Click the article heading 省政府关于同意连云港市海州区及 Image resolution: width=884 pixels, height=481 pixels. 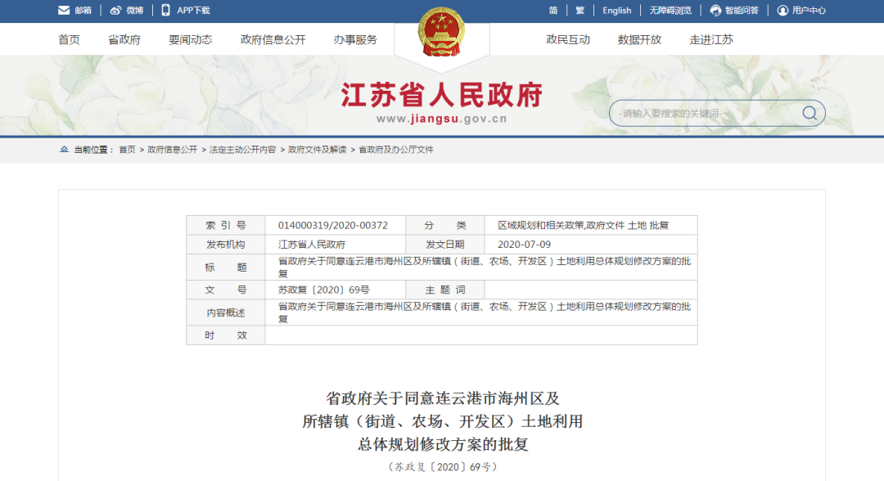click(x=443, y=398)
